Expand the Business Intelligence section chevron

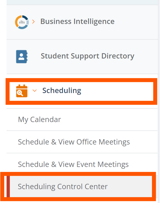pos(34,22)
